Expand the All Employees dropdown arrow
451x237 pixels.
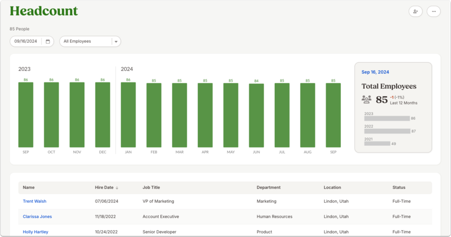click(116, 42)
